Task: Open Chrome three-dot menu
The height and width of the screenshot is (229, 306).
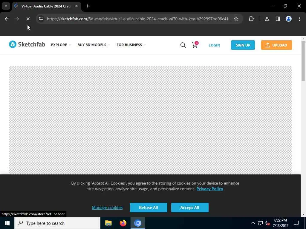Action: [299, 19]
